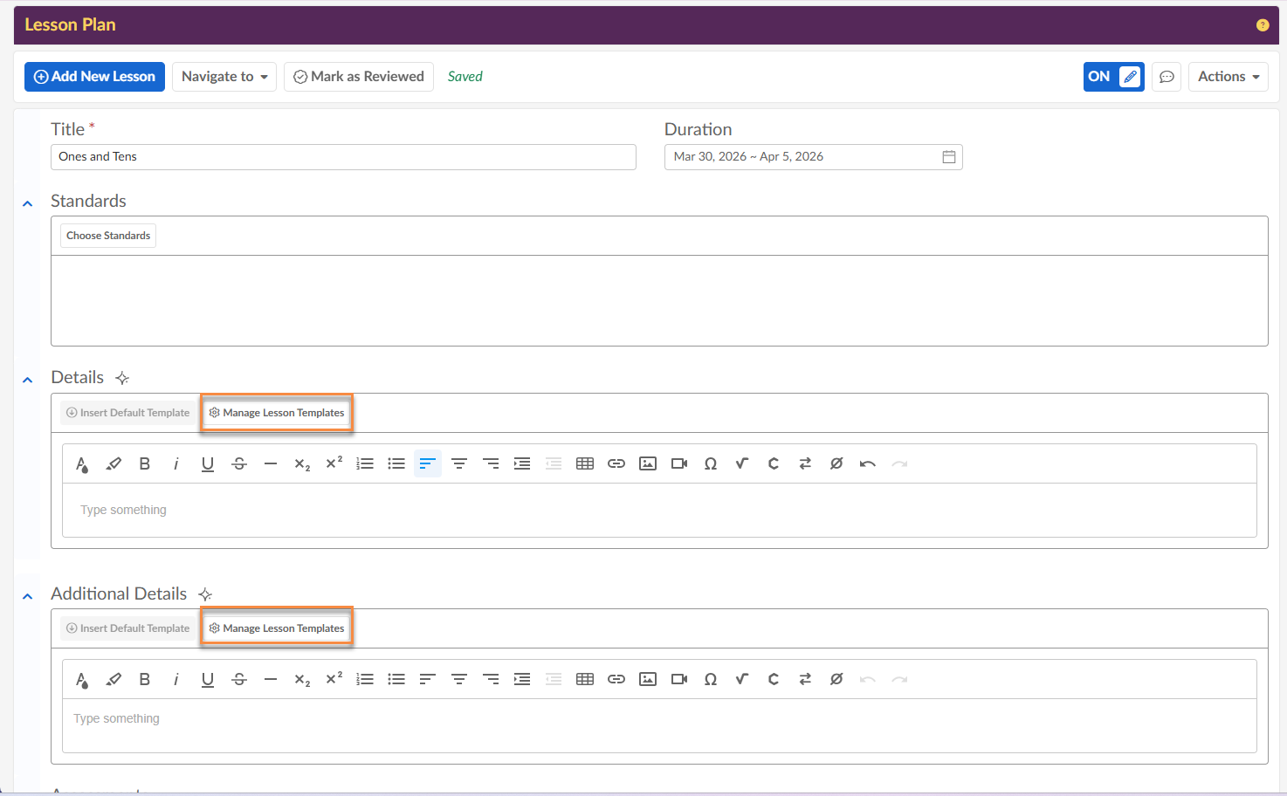Image resolution: width=1287 pixels, height=796 pixels.
Task: Insert table in Details editor
Action: pos(585,463)
